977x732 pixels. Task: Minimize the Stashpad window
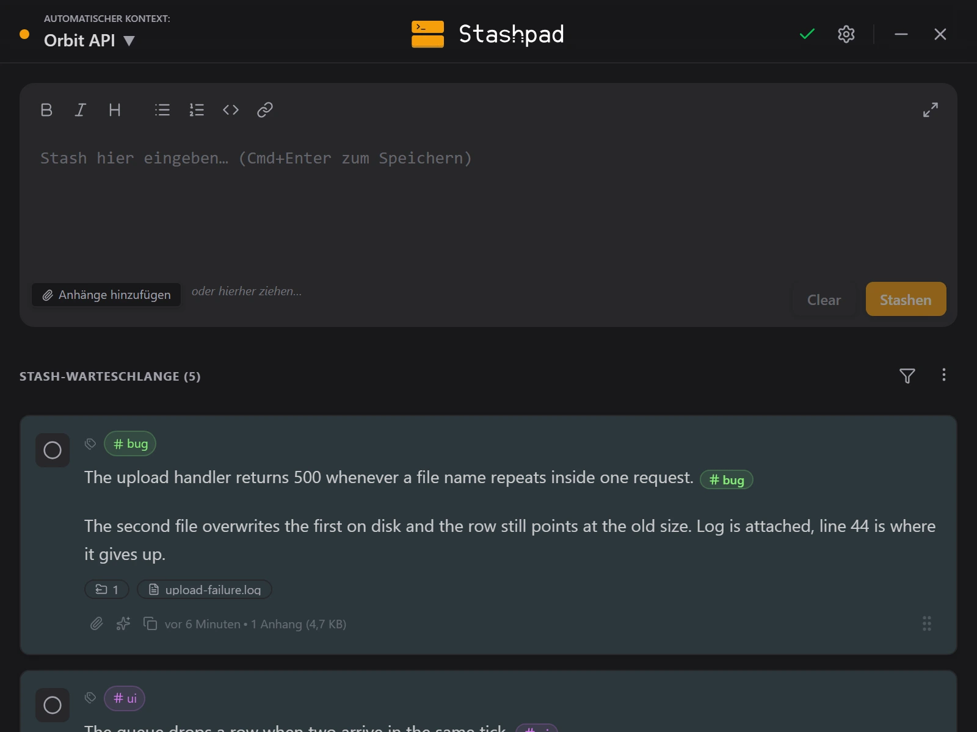coord(901,34)
